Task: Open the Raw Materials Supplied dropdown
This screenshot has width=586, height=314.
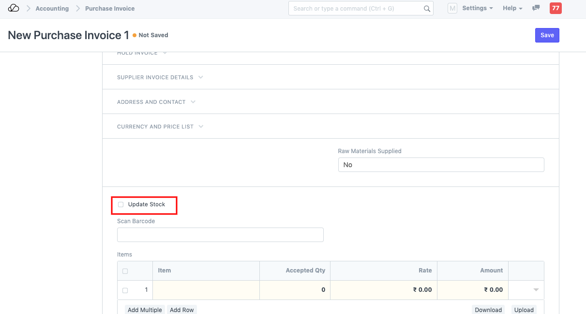Action: [x=440, y=165]
